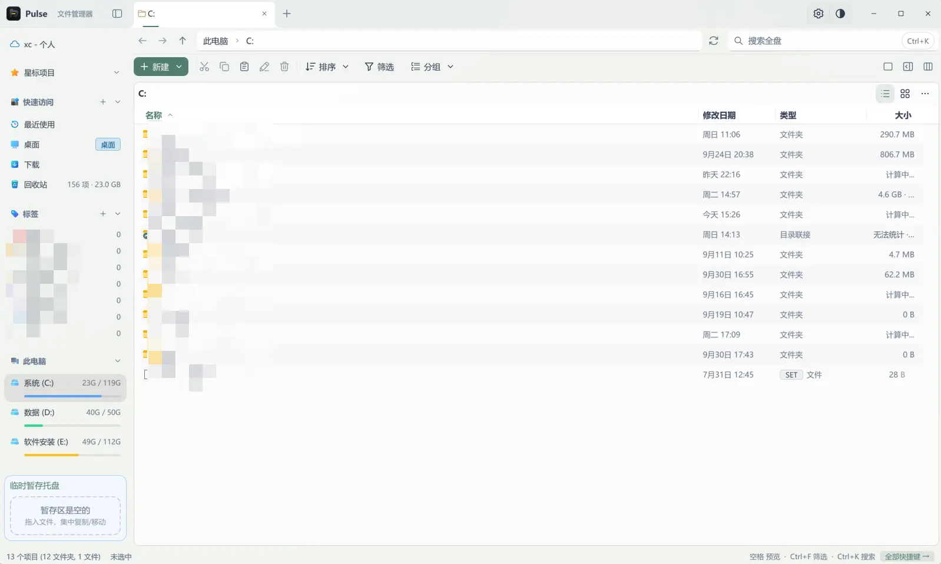Collapse the 标签 section
941x564 pixels.
tap(118, 214)
